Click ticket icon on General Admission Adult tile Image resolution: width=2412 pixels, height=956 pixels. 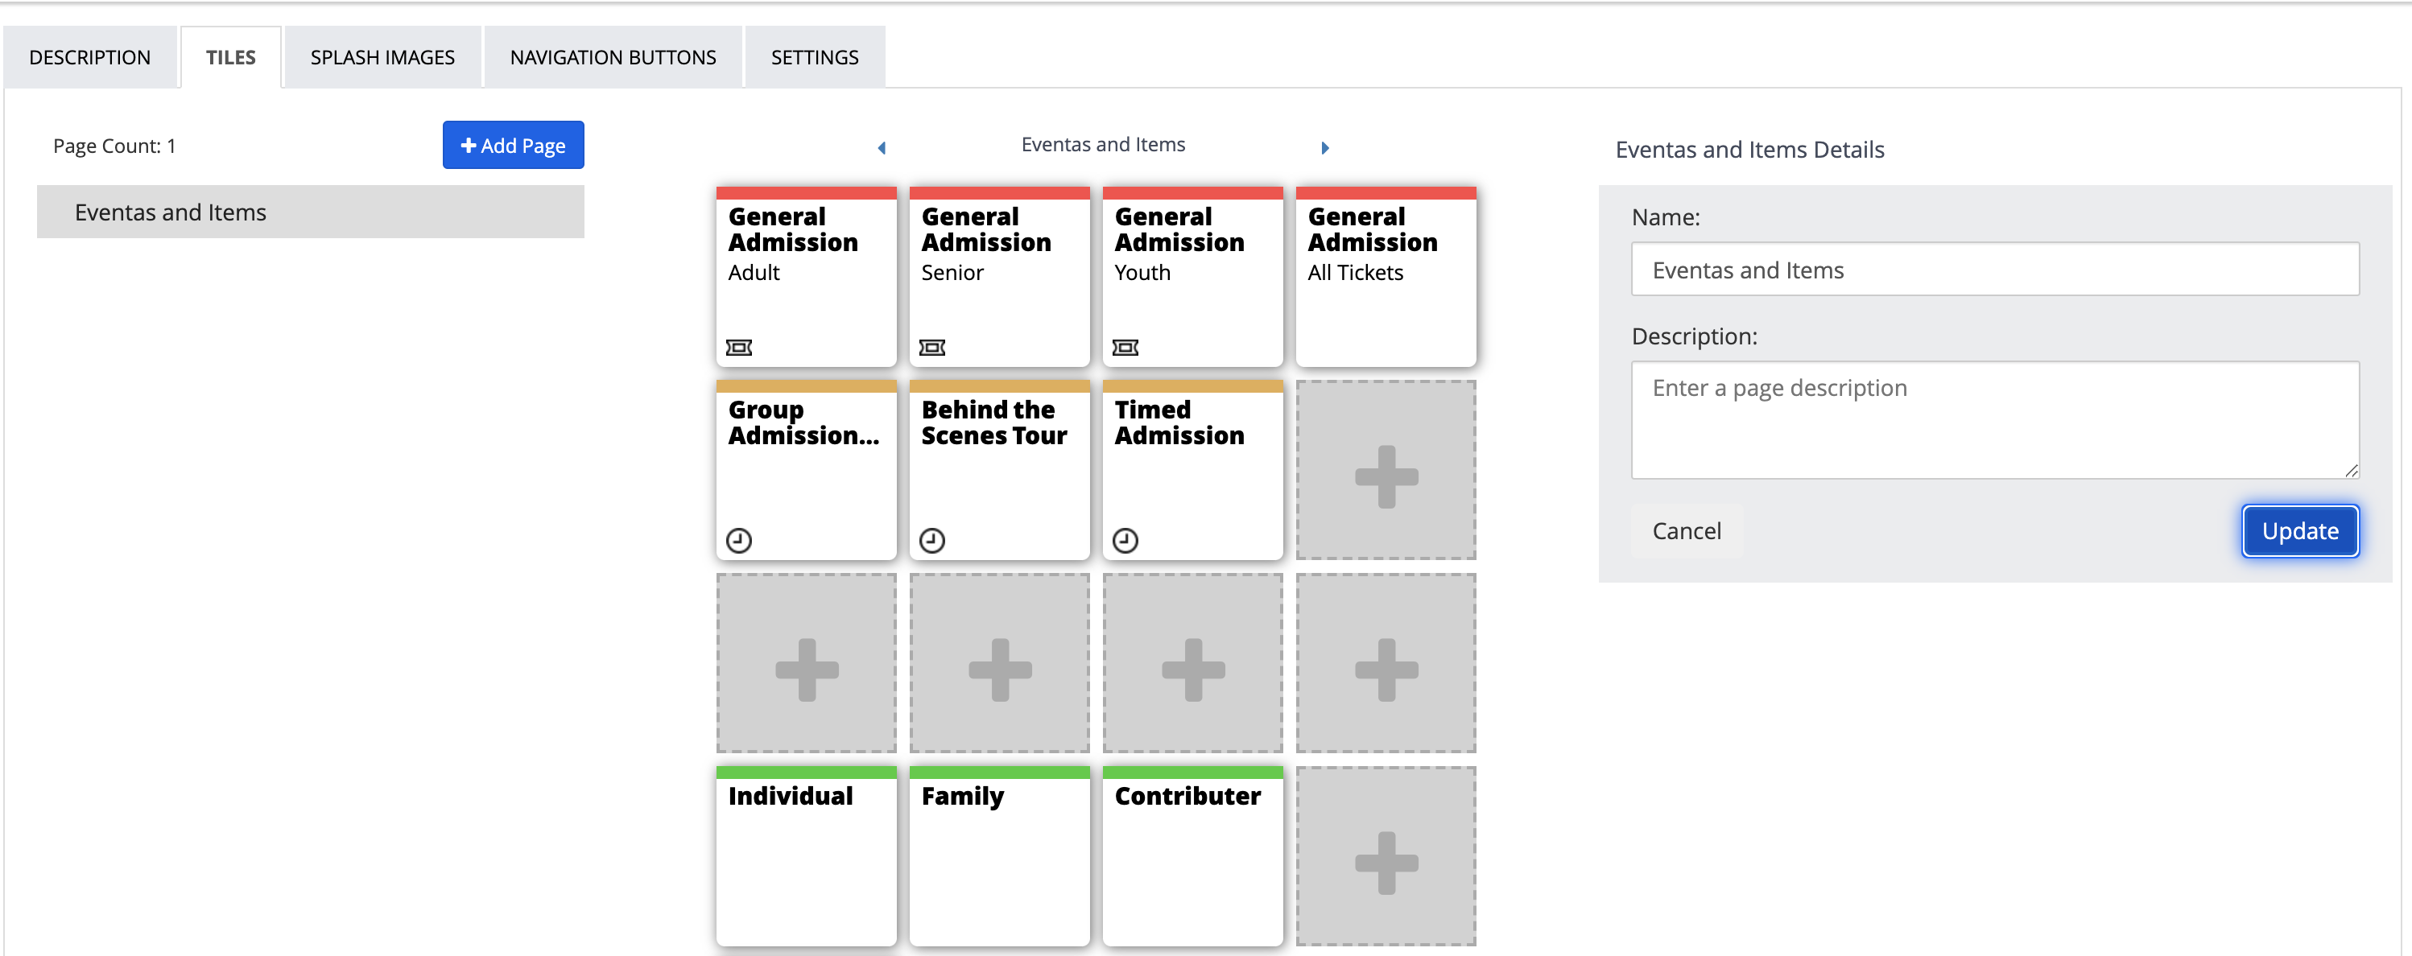(739, 348)
